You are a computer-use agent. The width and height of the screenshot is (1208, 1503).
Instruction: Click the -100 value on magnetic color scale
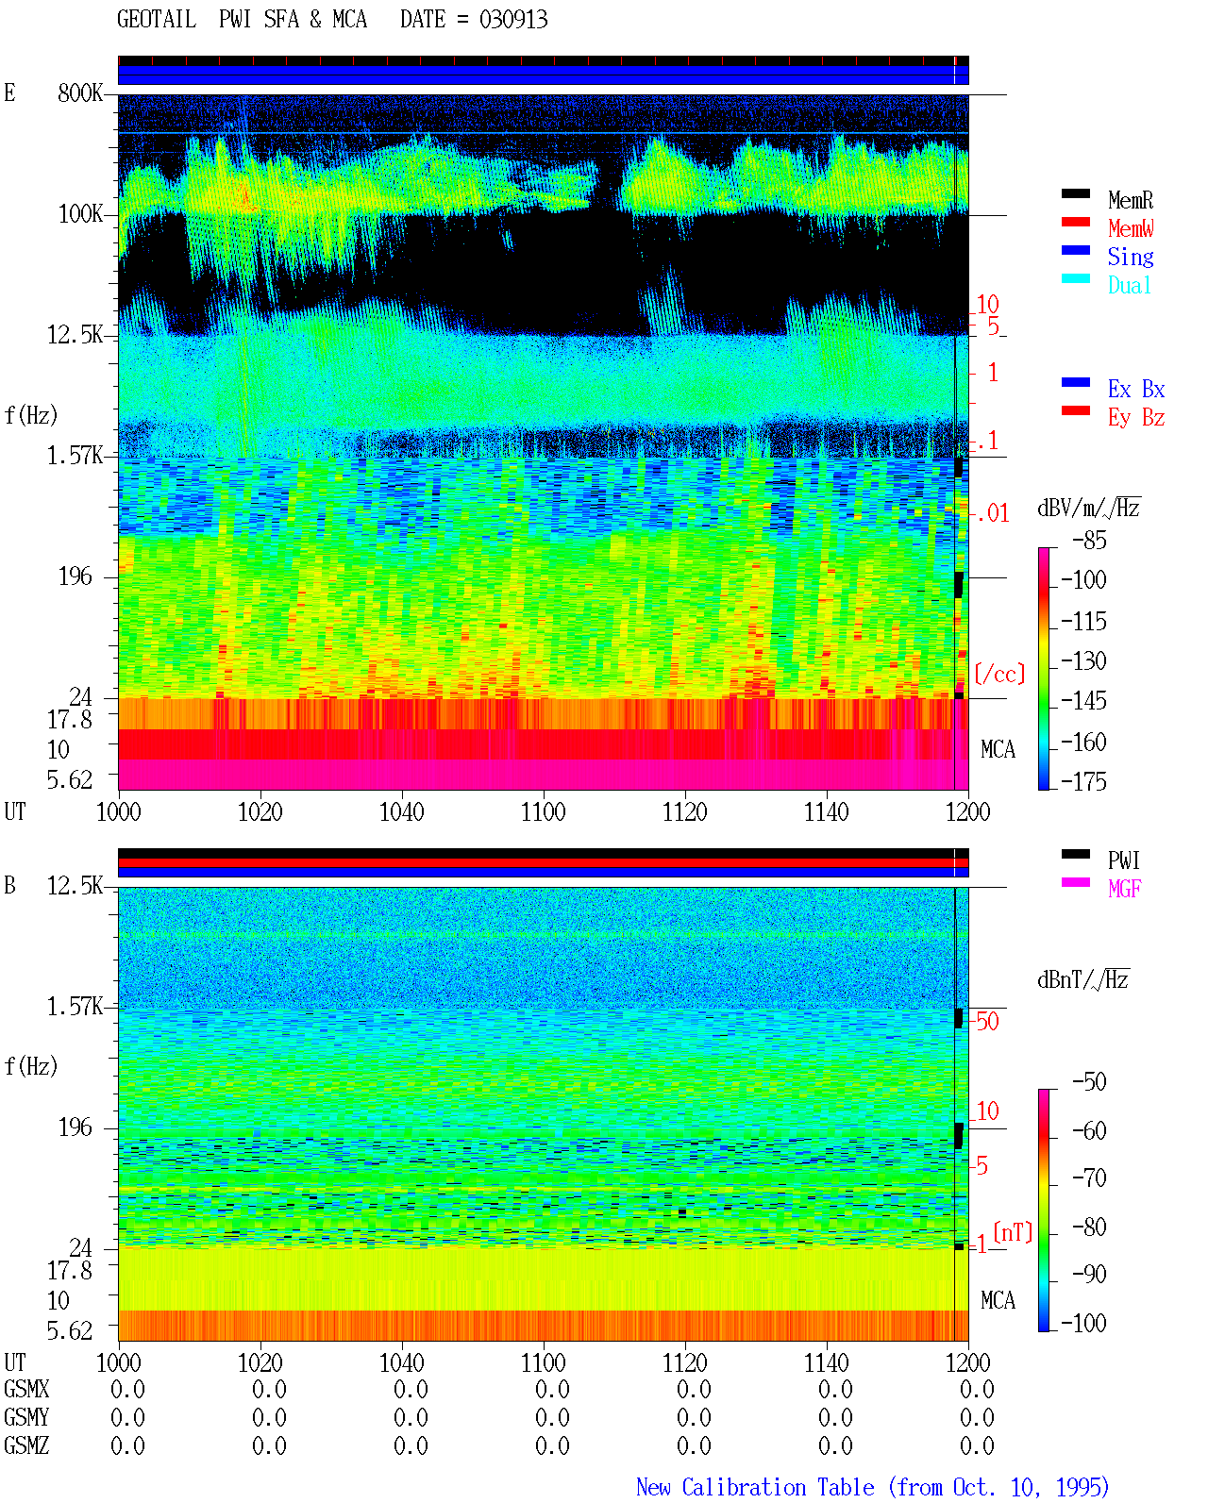pos(1083,1323)
